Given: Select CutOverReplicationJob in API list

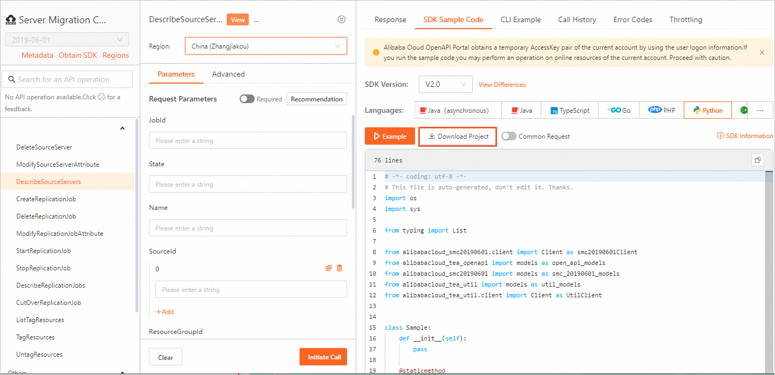Looking at the screenshot, I should (x=49, y=303).
